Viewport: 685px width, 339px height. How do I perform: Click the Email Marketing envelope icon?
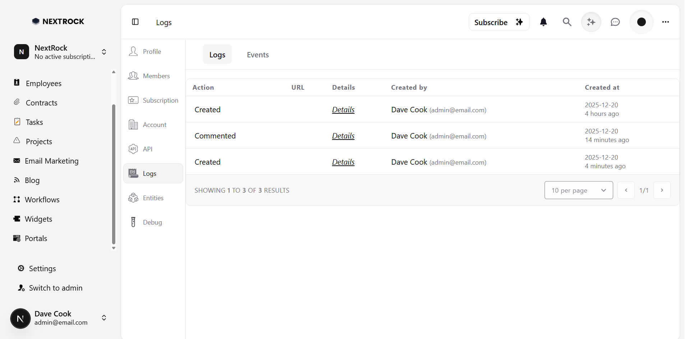click(x=17, y=161)
